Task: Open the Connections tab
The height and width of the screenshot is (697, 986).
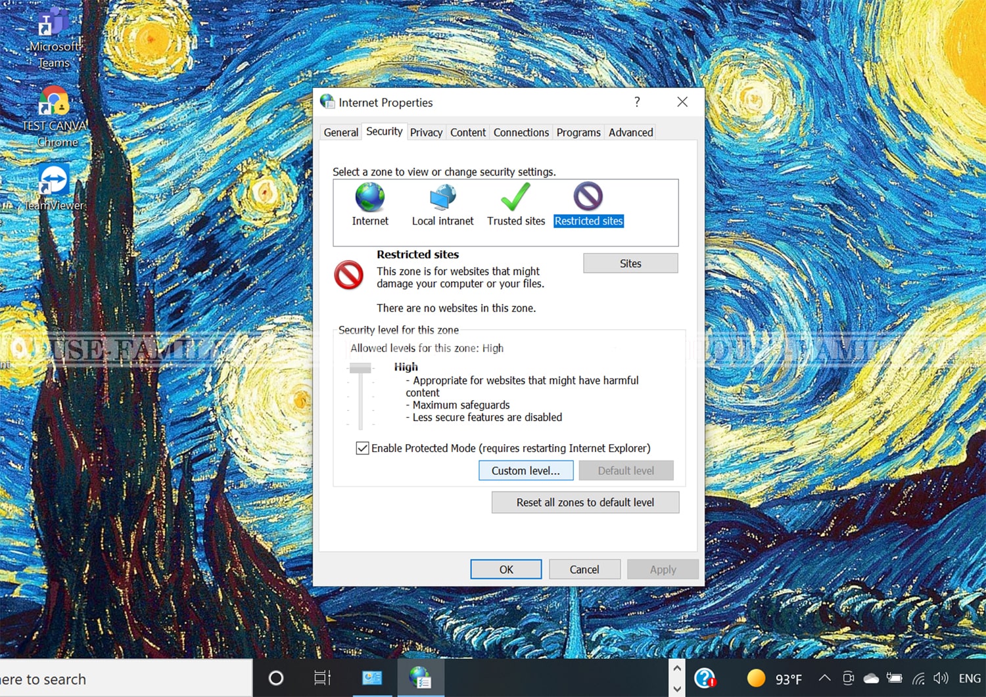Action: pyautogui.click(x=521, y=132)
